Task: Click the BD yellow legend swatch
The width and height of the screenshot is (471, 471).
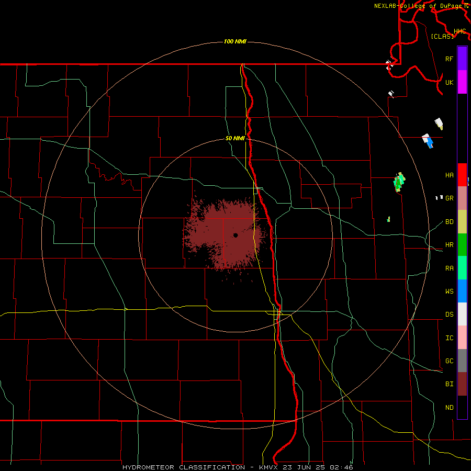Action: click(x=462, y=222)
